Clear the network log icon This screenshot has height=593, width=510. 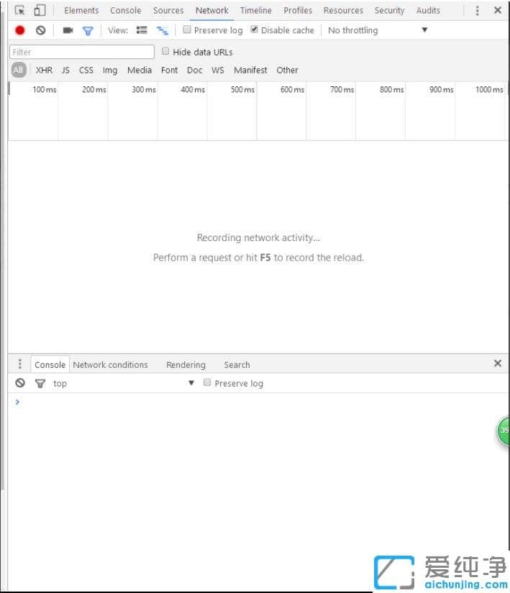click(41, 30)
